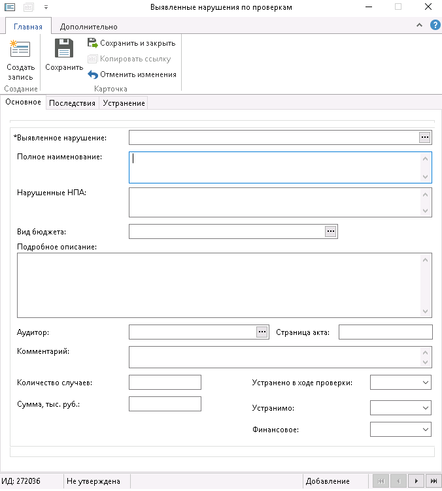
Task: Click the card view icon in title bar
Action: click(10, 7)
